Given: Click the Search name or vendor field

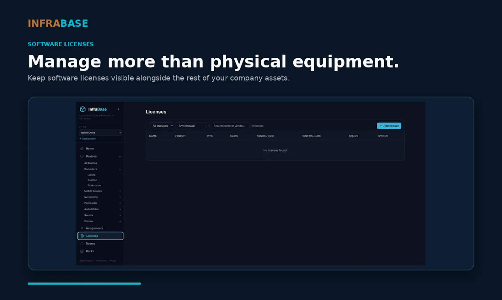Looking at the screenshot, I should [230, 126].
